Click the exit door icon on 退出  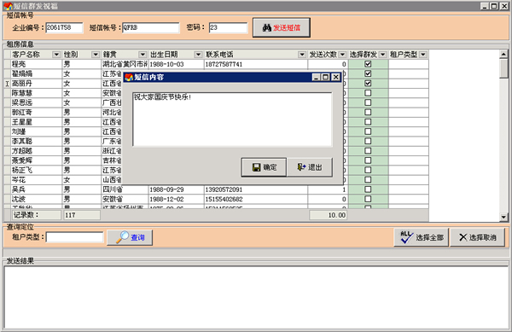click(301, 167)
